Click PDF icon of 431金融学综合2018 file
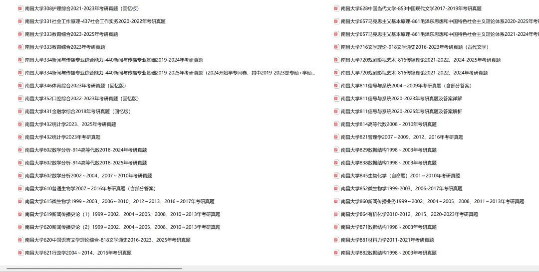Viewport: 539px width, 272px height. [20, 112]
